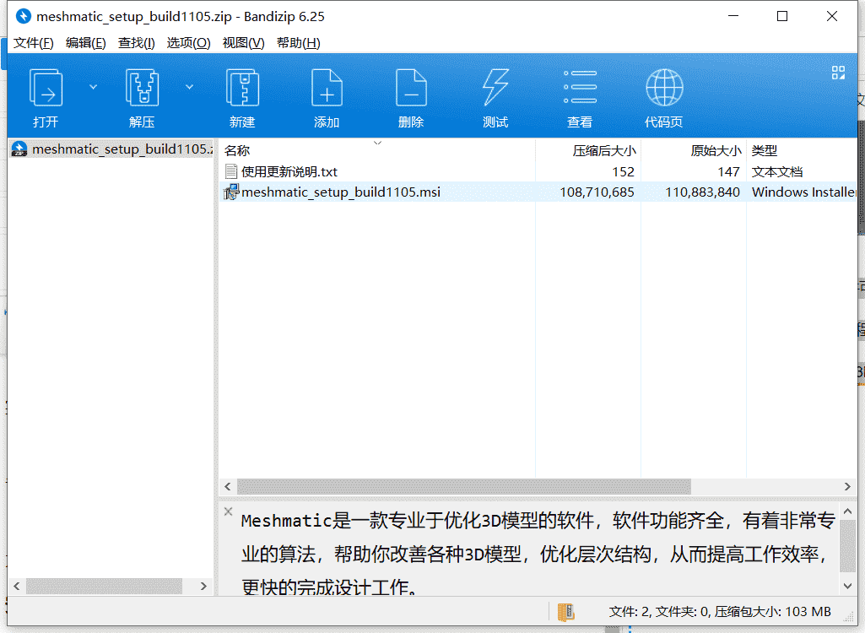Open the 文件(F) menu
The image size is (865, 633).
click(x=34, y=42)
